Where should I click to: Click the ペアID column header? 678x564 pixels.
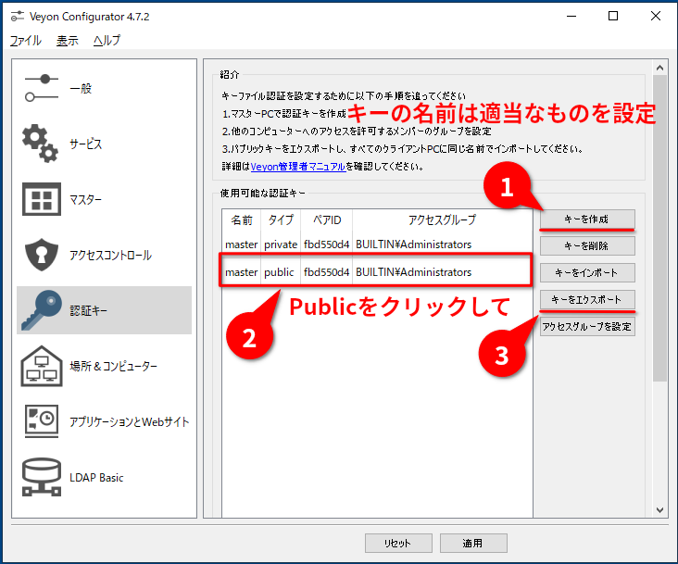click(x=326, y=220)
